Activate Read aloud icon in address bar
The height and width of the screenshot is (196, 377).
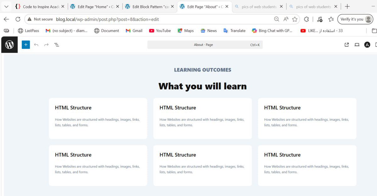click(x=286, y=19)
